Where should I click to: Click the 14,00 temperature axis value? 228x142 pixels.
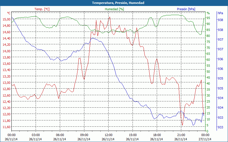click(x=6, y=51)
